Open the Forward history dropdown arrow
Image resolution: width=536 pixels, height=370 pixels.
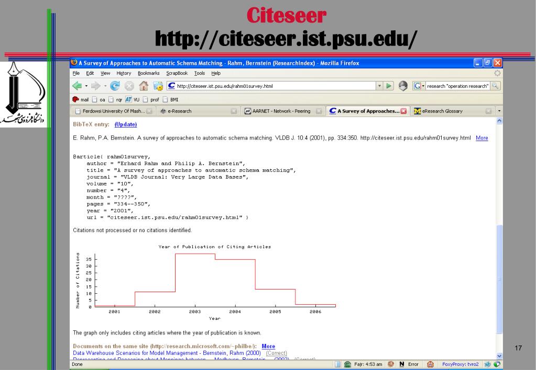point(105,86)
